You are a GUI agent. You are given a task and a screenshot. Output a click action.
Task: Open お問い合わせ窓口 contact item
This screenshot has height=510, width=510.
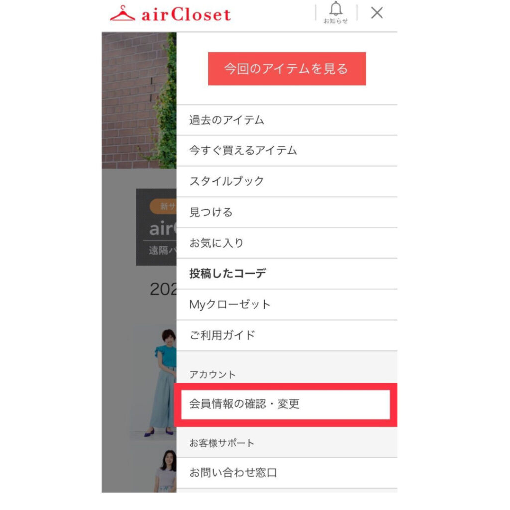pyautogui.click(x=286, y=473)
